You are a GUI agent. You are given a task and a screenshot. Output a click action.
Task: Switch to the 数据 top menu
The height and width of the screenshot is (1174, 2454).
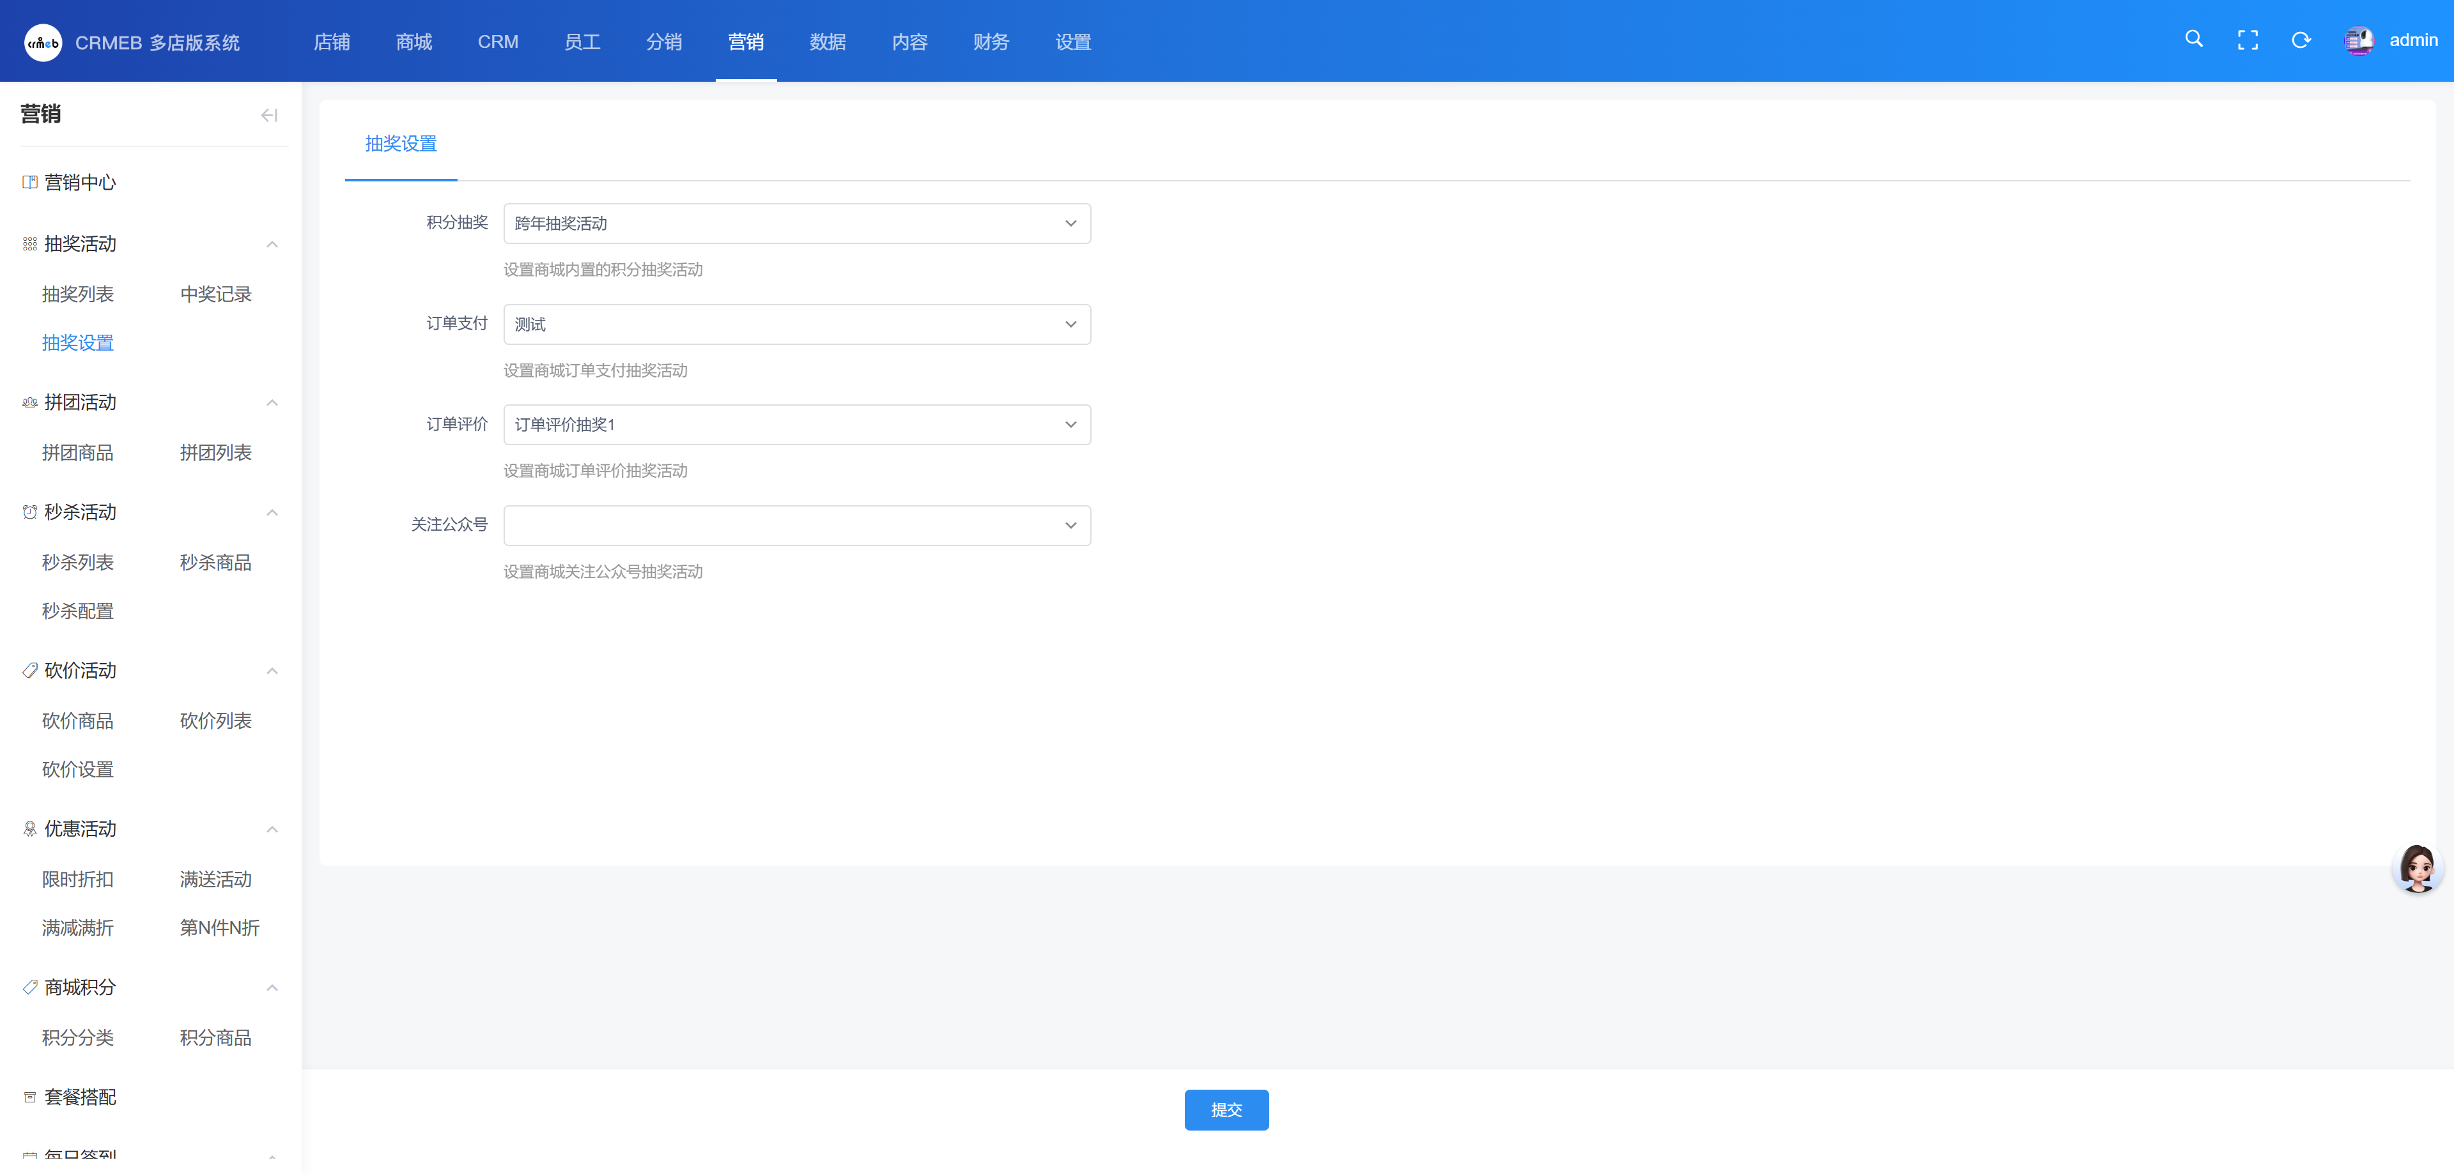click(x=827, y=42)
